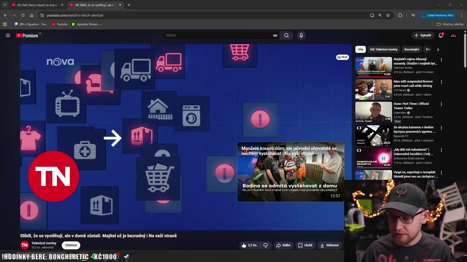Open the 'My děti mít nebudeme' video thumbnail
Image resolution: width=467 pixels, height=262 pixels.
pyautogui.click(x=374, y=158)
